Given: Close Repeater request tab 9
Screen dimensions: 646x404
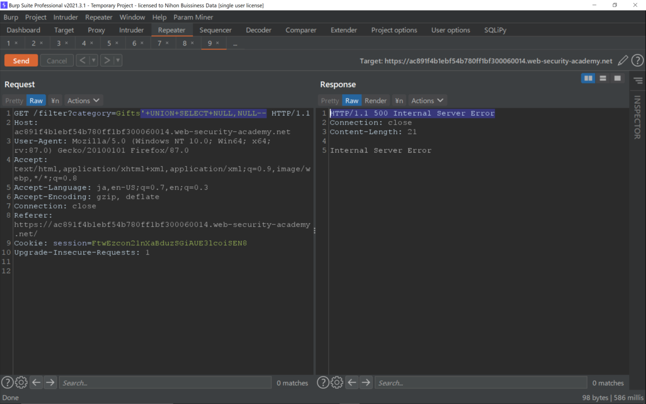Looking at the screenshot, I should 217,43.
